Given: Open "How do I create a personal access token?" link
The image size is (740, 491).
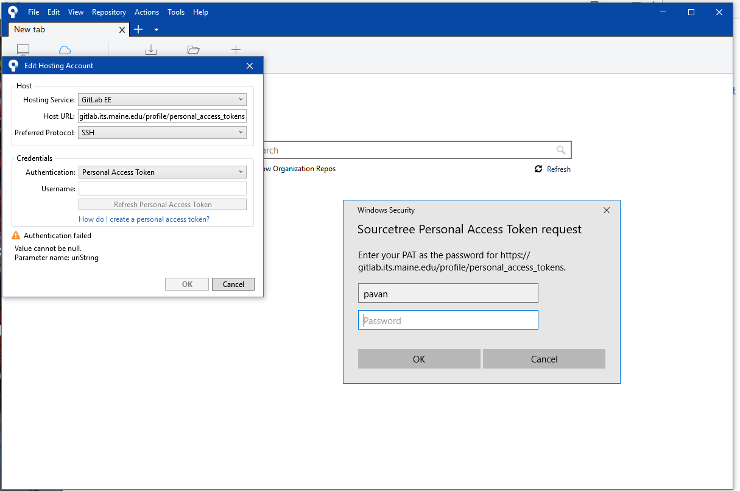Looking at the screenshot, I should (144, 219).
